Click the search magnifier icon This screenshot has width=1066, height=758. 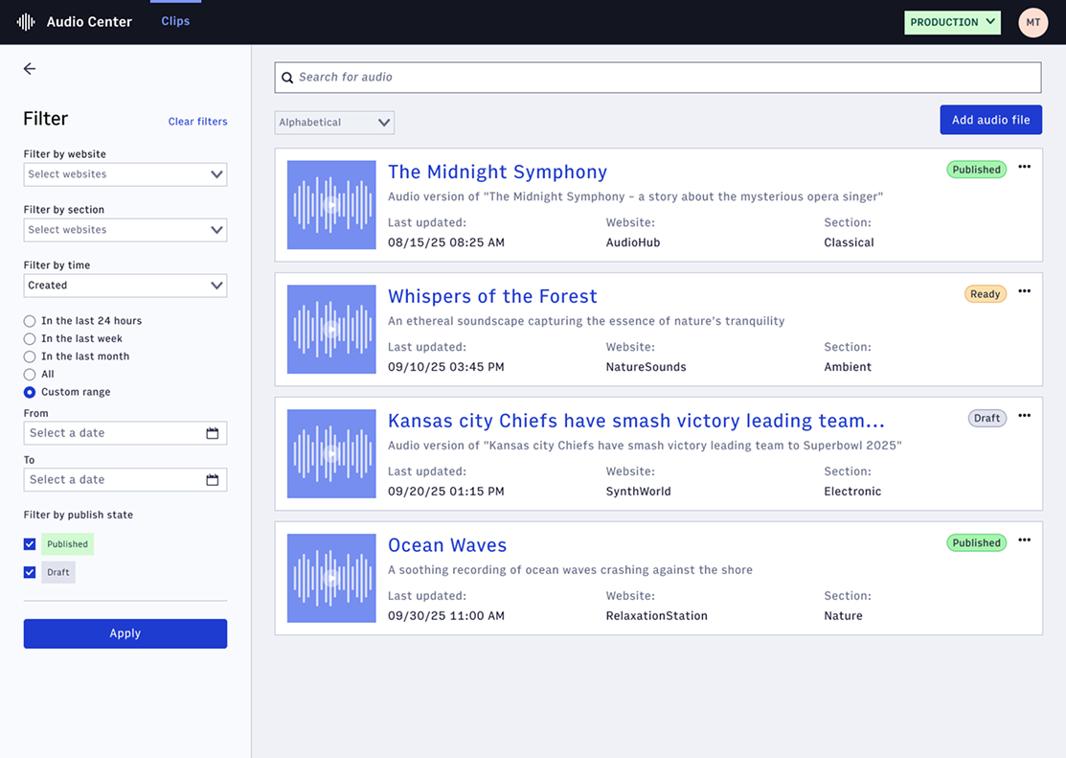[x=287, y=78]
